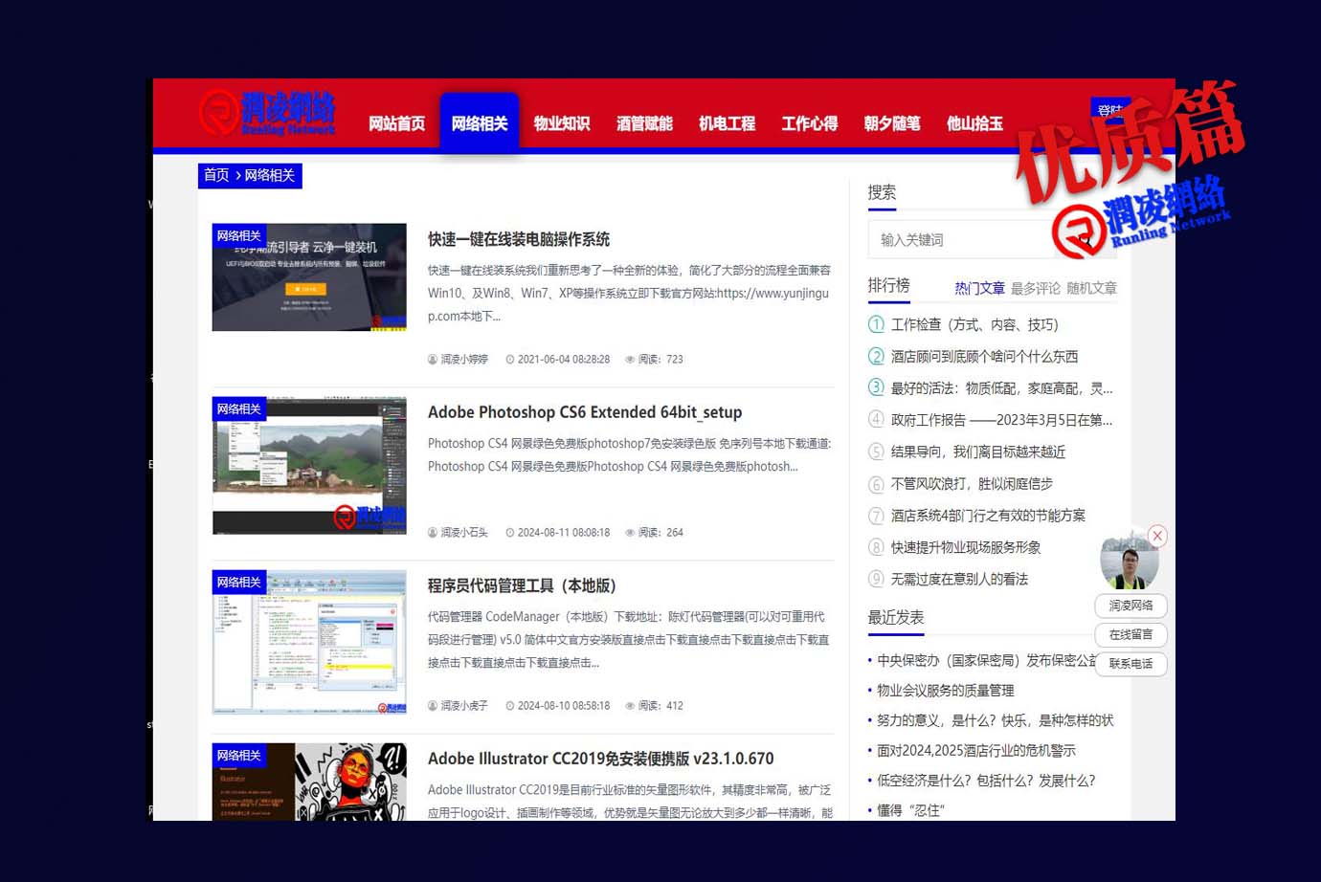1321x882 pixels.
Task: Click the 网络相关 tag on Illustrator thumbnail
Action: tap(238, 756)
